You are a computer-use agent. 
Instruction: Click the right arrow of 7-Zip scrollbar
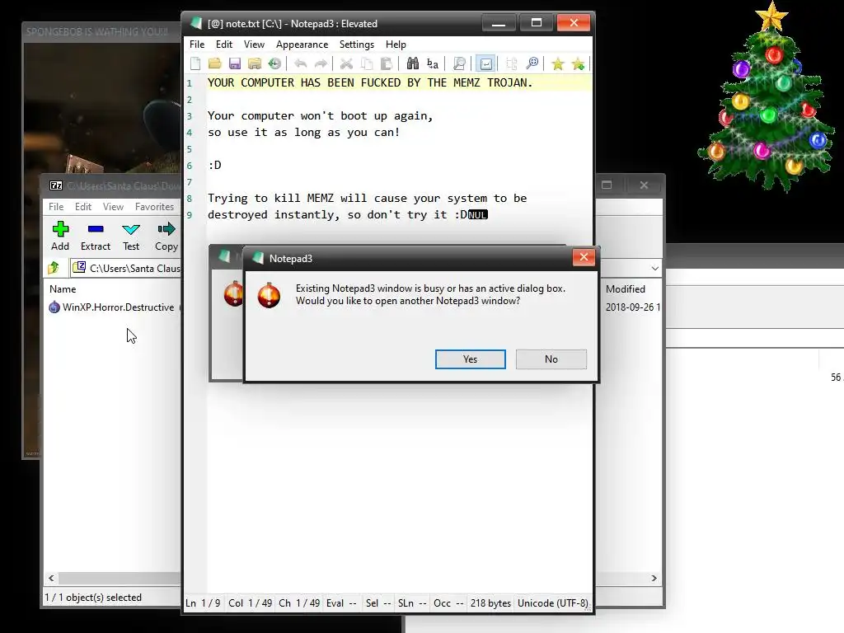[654, 578]
